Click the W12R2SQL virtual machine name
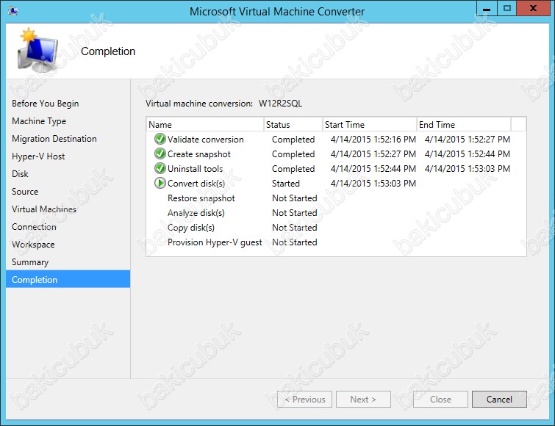 pos(280,104)
